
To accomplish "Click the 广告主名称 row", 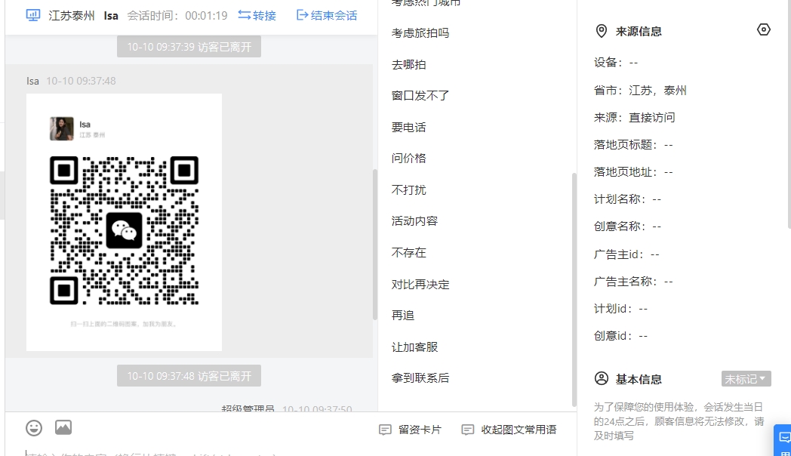I will tap(633, 282).
